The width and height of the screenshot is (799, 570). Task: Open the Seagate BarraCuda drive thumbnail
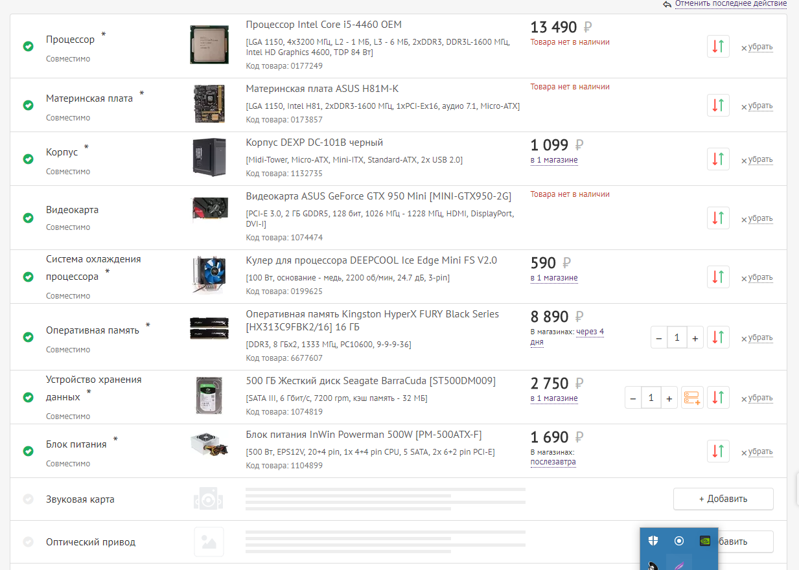pos(209,395)
